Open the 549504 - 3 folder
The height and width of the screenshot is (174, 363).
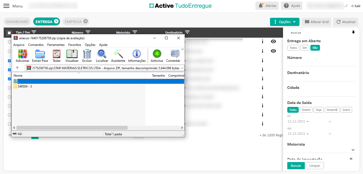[x=25, y=86]
